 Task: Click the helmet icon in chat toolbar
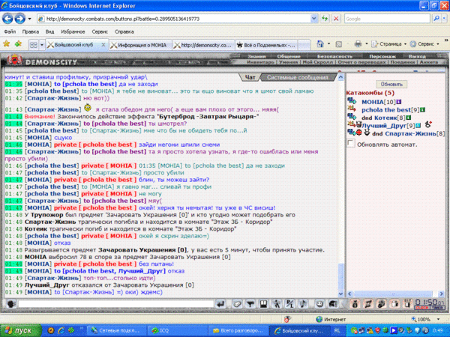(333, 304)
